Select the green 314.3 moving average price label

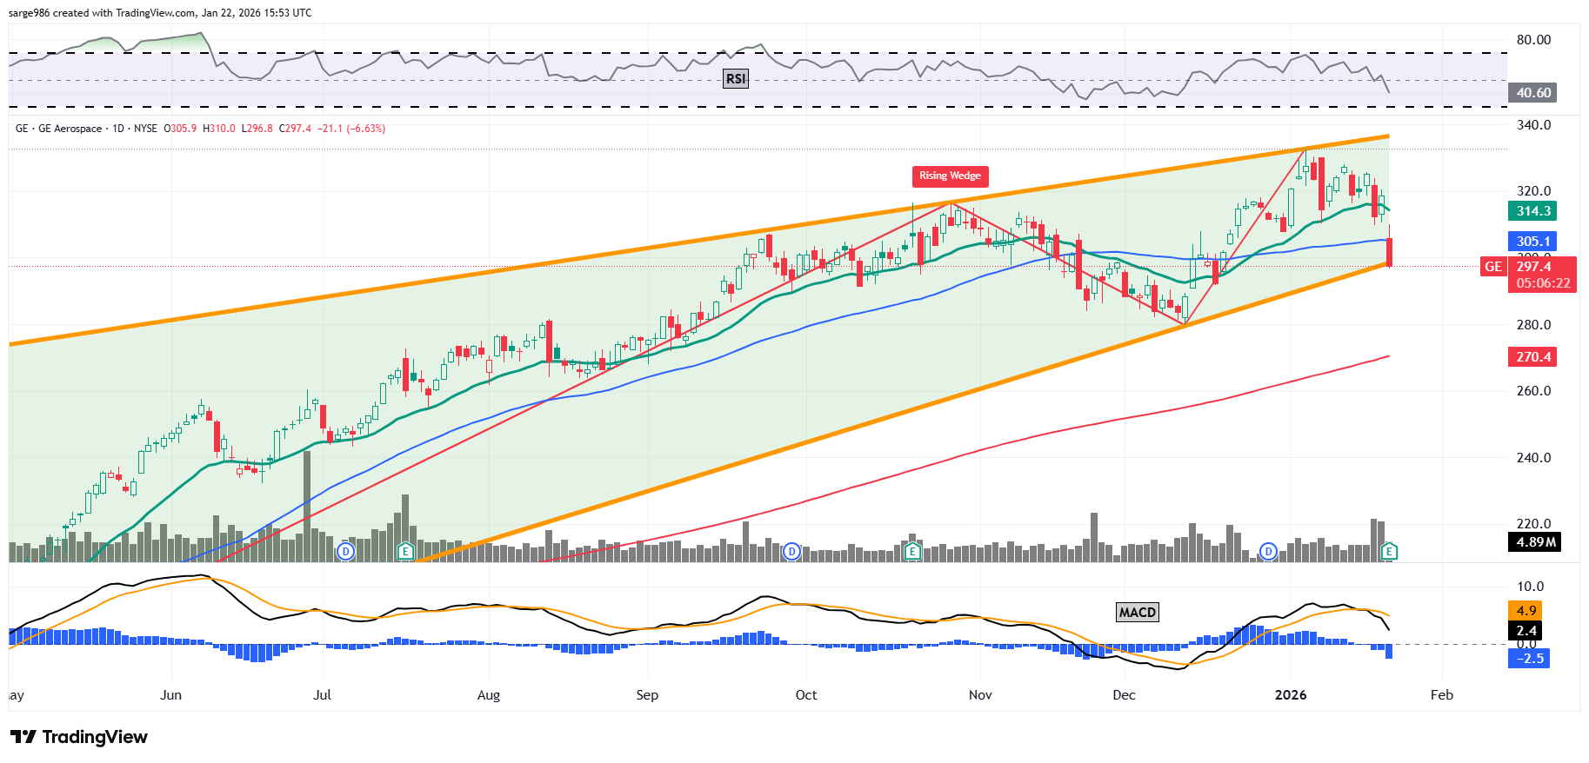(x=1532, y=211)
